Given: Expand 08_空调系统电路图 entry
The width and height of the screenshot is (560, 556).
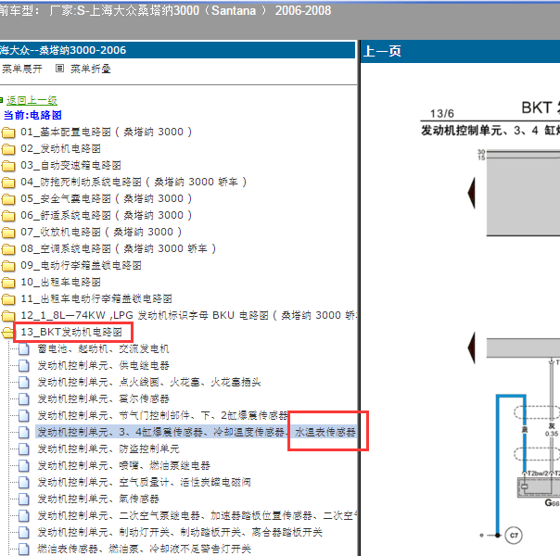Looking at the screenshot, I should click(119, 248).
